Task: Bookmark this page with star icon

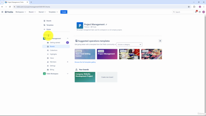Action: (x=189, y=7)
